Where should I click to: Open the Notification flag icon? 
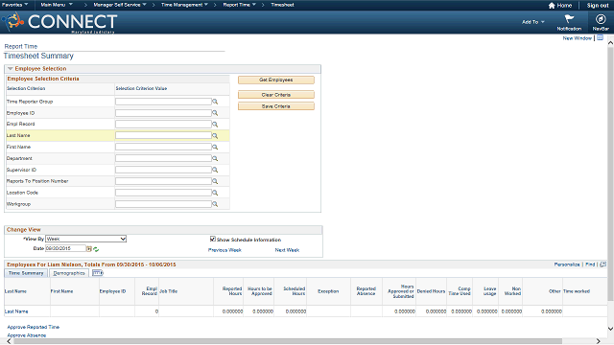569,19
